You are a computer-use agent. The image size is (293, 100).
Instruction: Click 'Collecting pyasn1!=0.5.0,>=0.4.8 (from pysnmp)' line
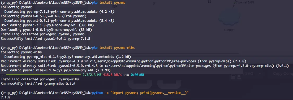click(44, 16)
